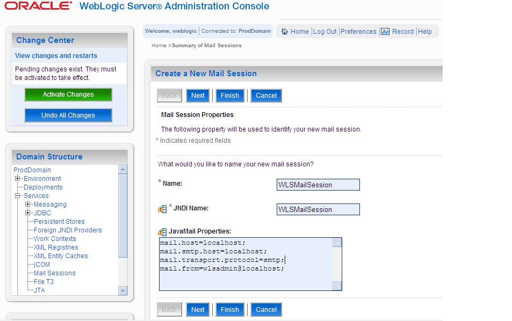Click the icon beside JavaMail Properties

[x=162, y=232]
